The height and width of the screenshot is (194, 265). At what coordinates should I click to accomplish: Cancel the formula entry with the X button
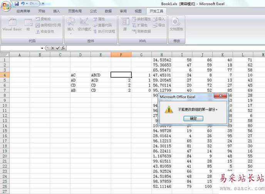point(52,48)
